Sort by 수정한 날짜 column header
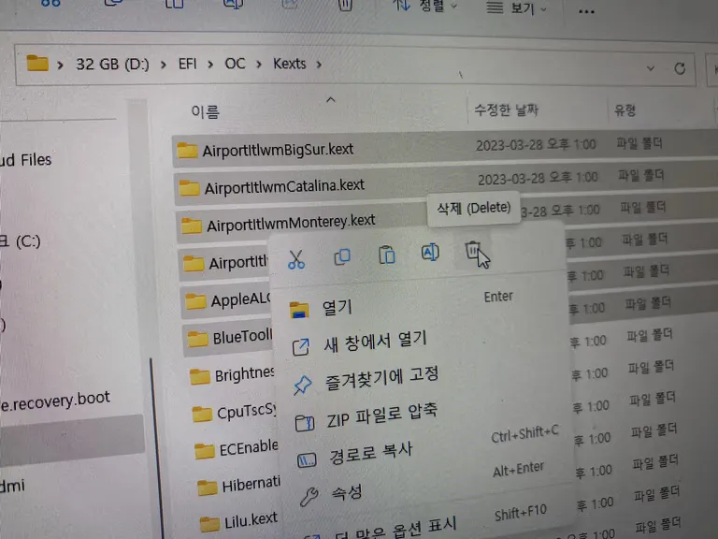Screen dimensions: 718x539 [506, 109]
